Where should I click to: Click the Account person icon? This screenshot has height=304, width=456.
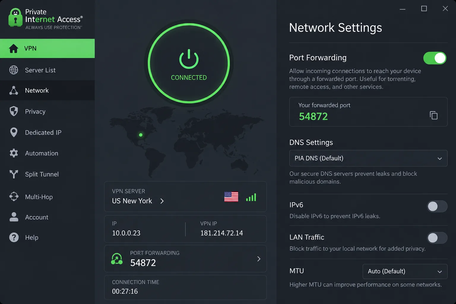pyautogui.click(x=14, y=217)
